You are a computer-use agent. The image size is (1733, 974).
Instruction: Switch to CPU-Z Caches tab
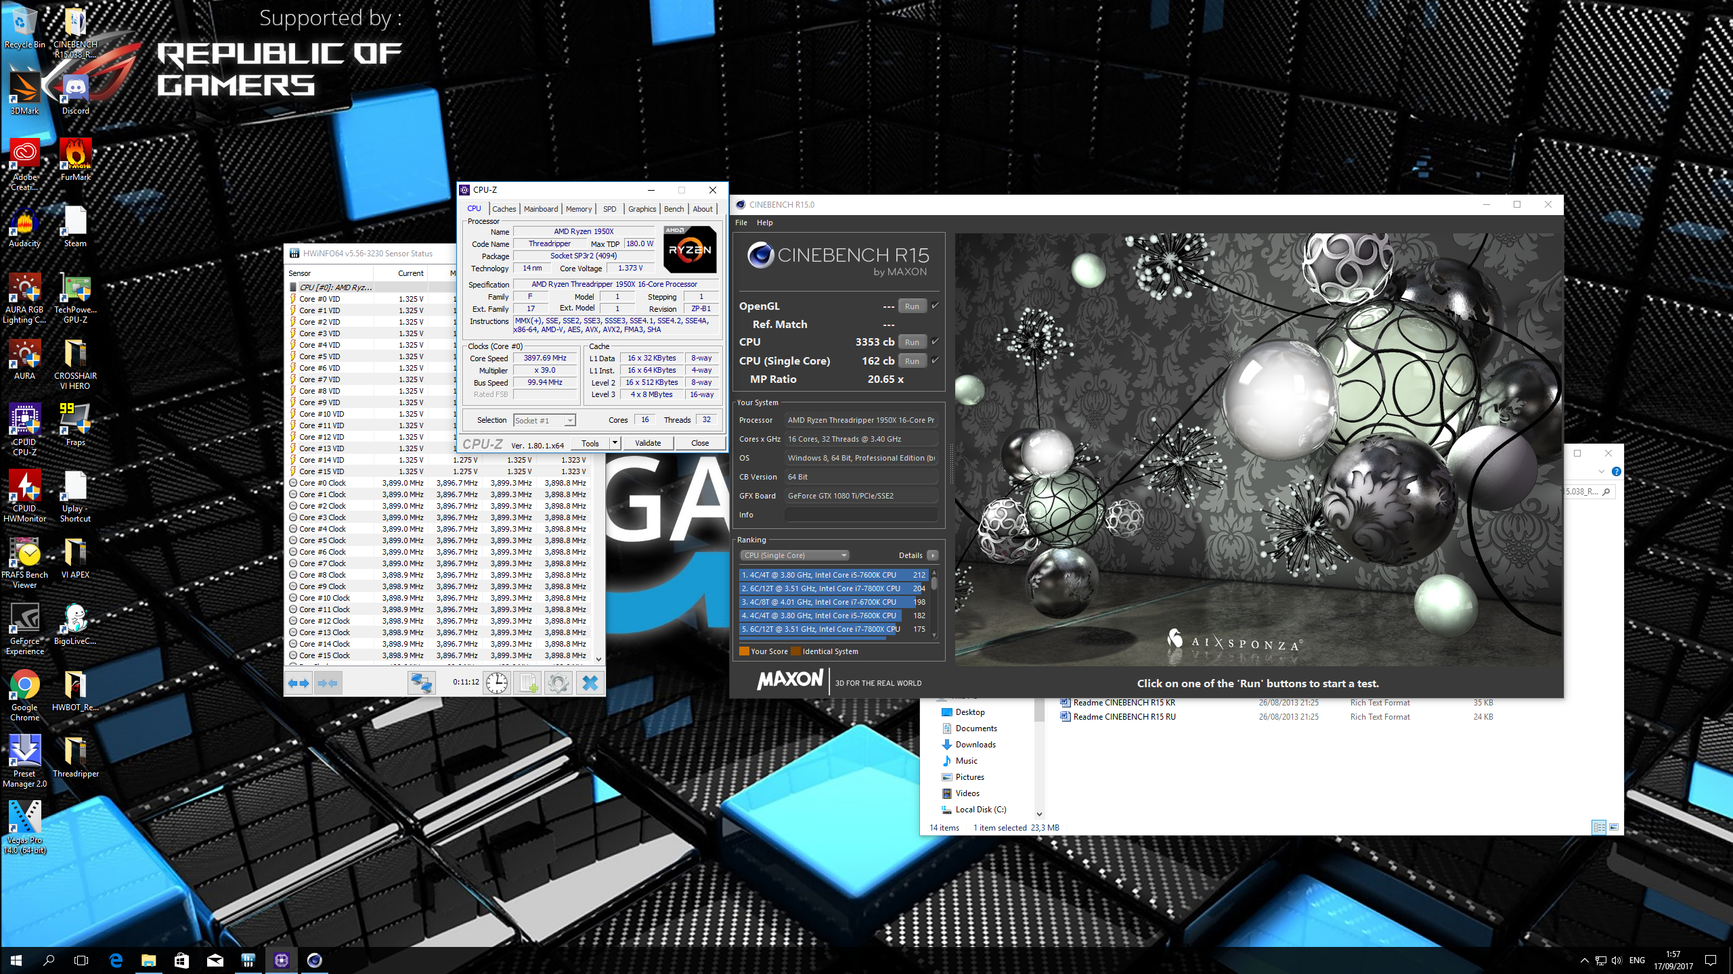pyautogui.click(x=504, y=209)
